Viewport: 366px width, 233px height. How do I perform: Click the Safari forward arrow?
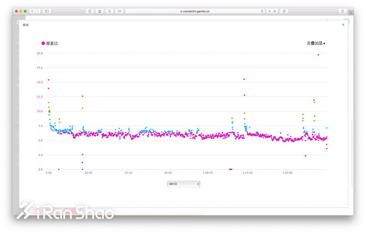coord(38,11)
